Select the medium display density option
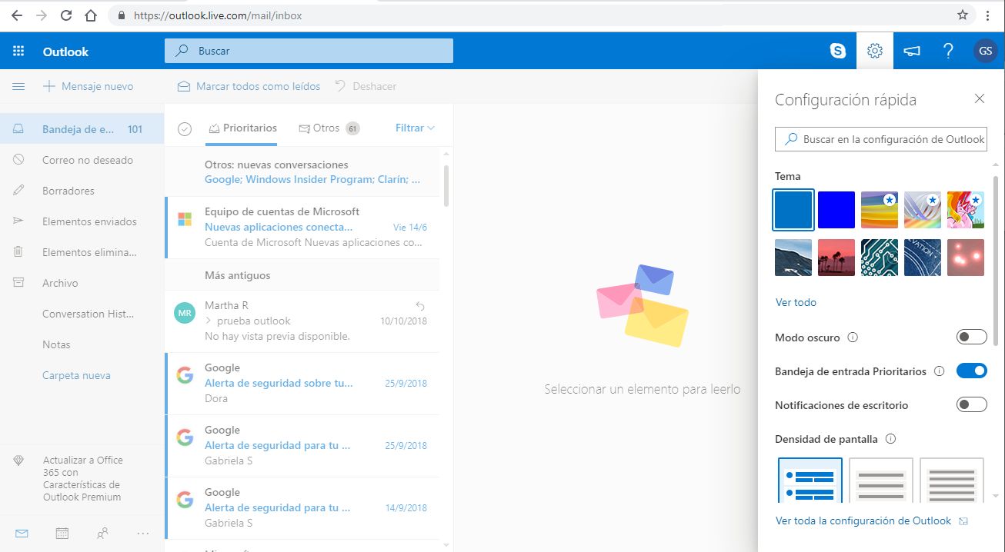1005x552 pixels. click(881, 481)
